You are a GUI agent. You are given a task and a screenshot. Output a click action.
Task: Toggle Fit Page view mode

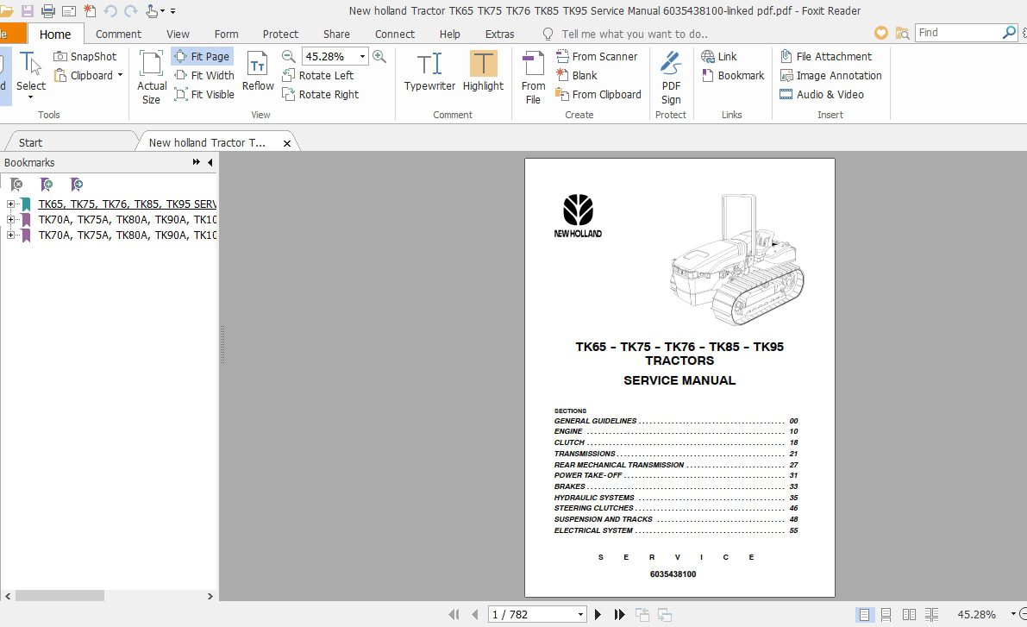point(202,56)
